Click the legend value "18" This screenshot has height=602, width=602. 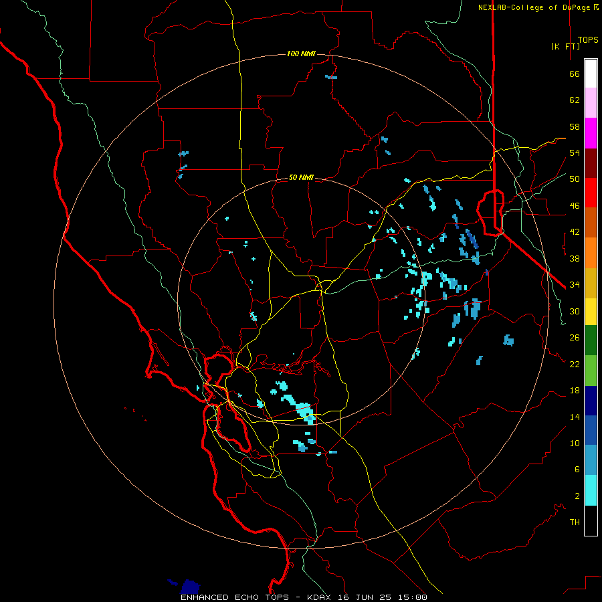[x=575, y=391]
